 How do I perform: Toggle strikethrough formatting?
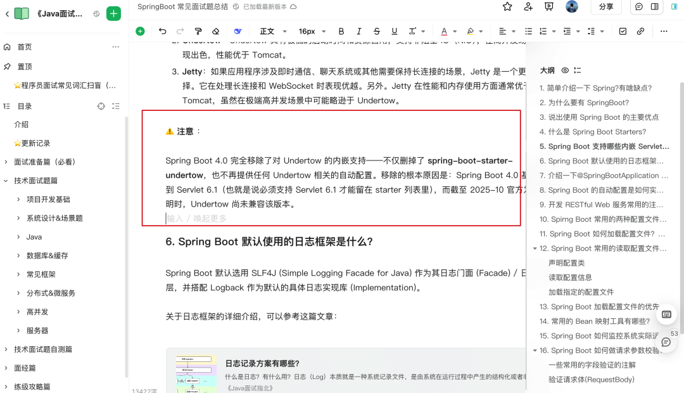[x=376, y=30]
